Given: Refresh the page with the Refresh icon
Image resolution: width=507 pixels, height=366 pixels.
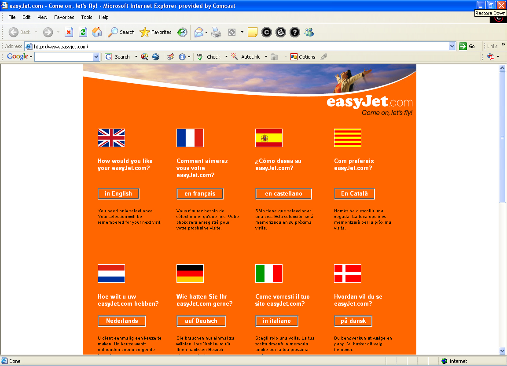Looking at the screenshot, I should tap(83, 32).
